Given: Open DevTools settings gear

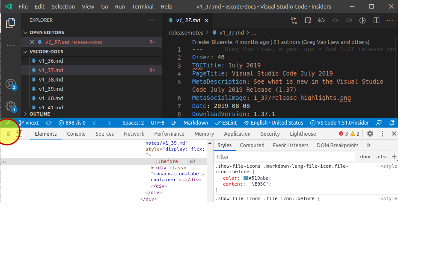Looking at the screenshot, I should (x=370, y=134).
